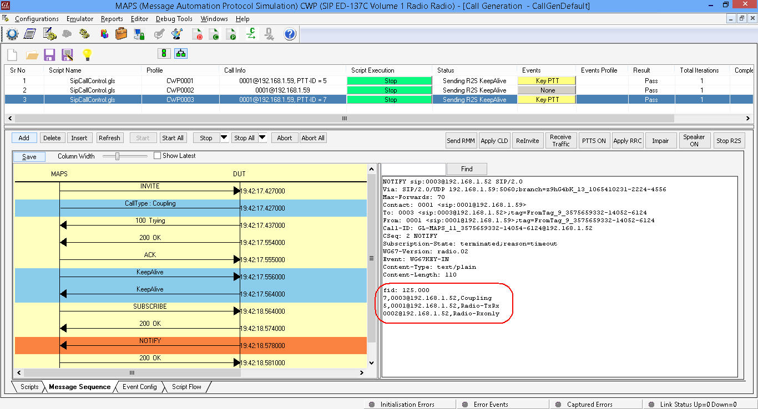Switch to the Scripts tab
This screenshot has height=409, width=758.
coord(29,387)
